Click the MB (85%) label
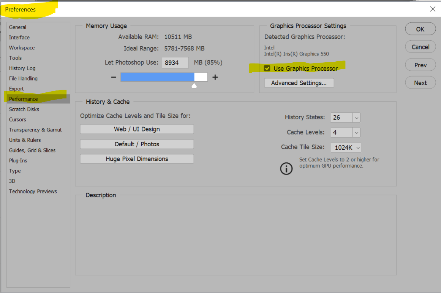The image size is (441, 293). click(208, 62)
